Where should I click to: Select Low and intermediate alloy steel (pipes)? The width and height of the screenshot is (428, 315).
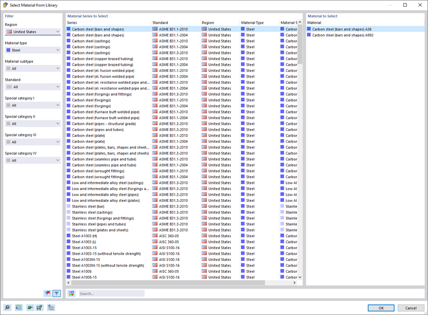pyautogui.click(x=182, y=195)
